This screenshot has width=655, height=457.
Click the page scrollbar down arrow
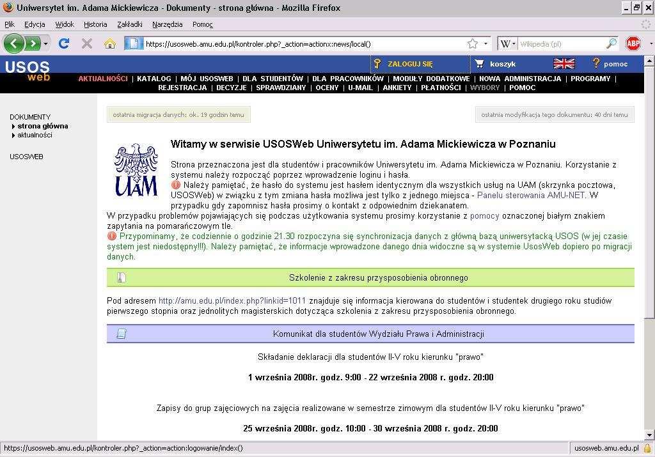click(650, 435)
